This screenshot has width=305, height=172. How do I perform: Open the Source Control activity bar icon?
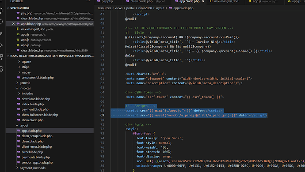click(x=1, y=34)
